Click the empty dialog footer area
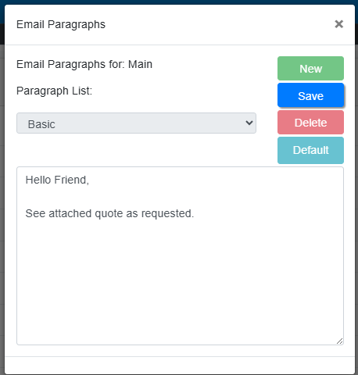The image size is (358, 375). click(x=180, y=366)
